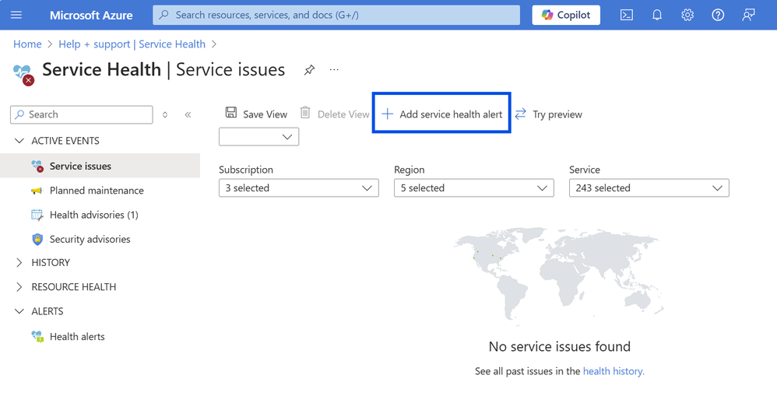Open Health advisories (1)

(x=93, y=215)
